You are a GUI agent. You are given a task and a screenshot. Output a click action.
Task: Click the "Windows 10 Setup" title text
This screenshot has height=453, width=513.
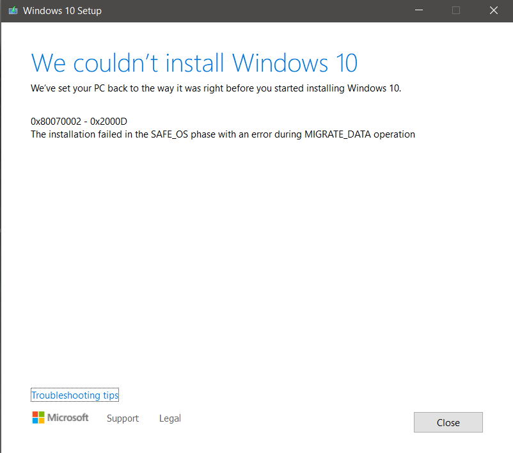pos(62,11)
